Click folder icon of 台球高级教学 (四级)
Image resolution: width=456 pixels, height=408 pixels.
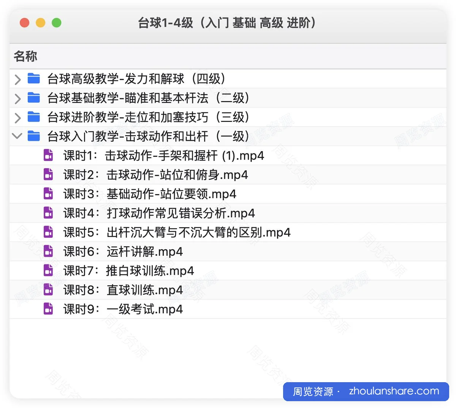click(34, 79)
